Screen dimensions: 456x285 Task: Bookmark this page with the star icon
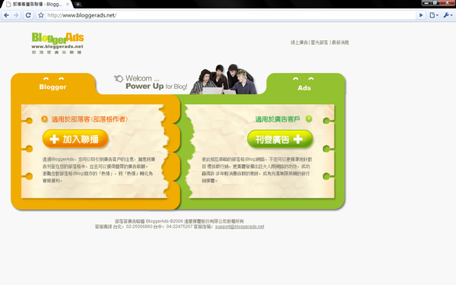tap(41, 15)
